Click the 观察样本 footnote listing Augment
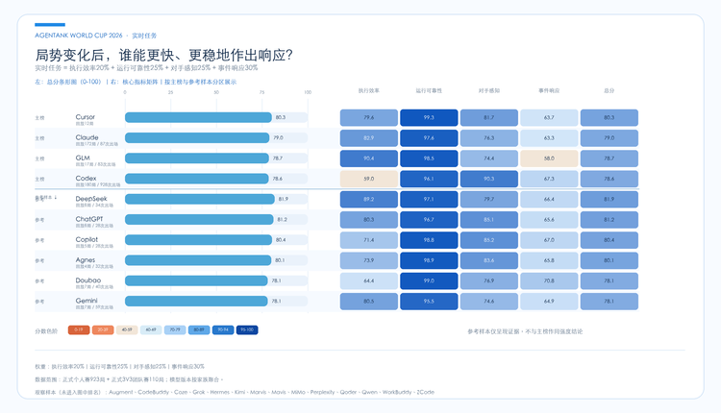721x413 pixels. click(x=235, y=392)
